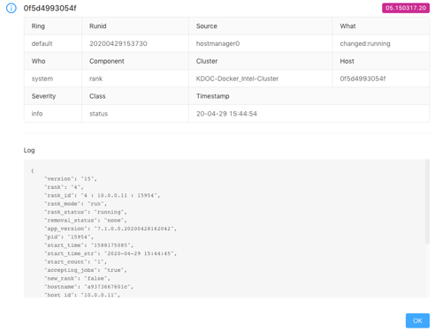Click the log line "accepting_jobs": "true"

pos(86,270)
